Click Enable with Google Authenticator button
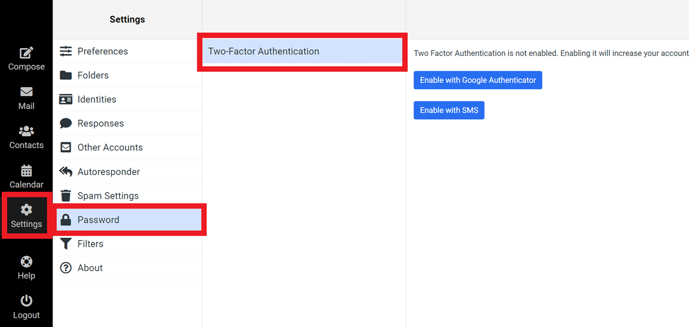This screenshot has width=689, height=327. (478, 80)
